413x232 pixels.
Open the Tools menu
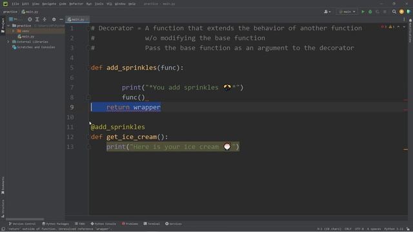99,4
